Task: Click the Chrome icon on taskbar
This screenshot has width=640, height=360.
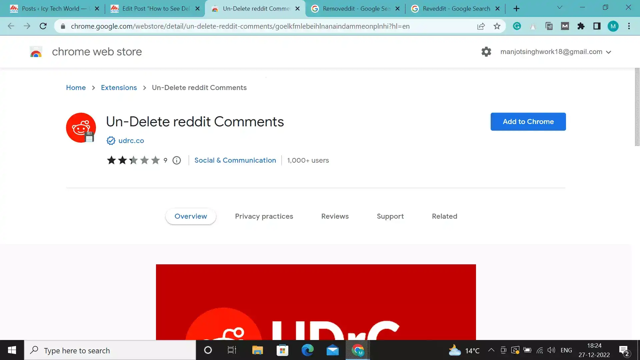Action: point(358,350)
